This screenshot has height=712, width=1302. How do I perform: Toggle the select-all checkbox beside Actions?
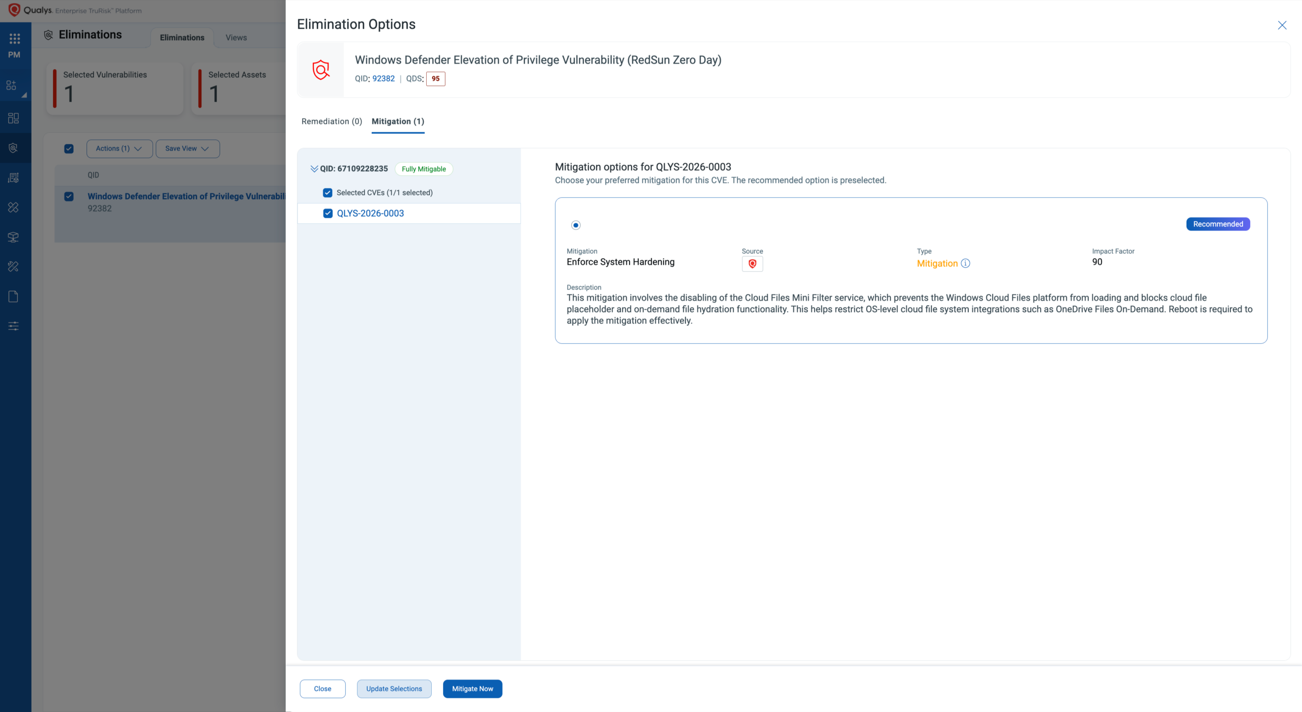69,149
